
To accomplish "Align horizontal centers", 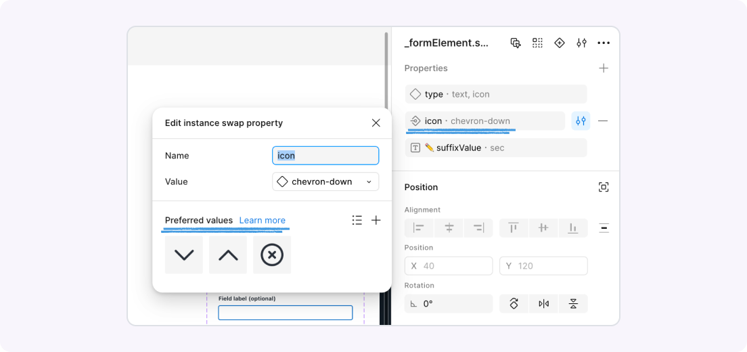I will (x=449, y=227).
